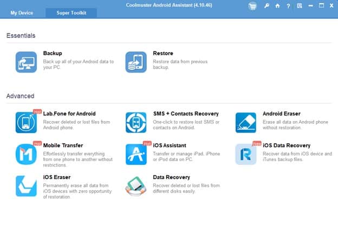Click the Restore title text

pos(163,53)
